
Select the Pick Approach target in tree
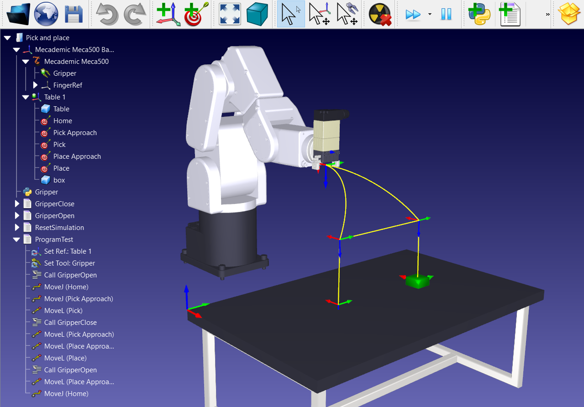point(75,133)
